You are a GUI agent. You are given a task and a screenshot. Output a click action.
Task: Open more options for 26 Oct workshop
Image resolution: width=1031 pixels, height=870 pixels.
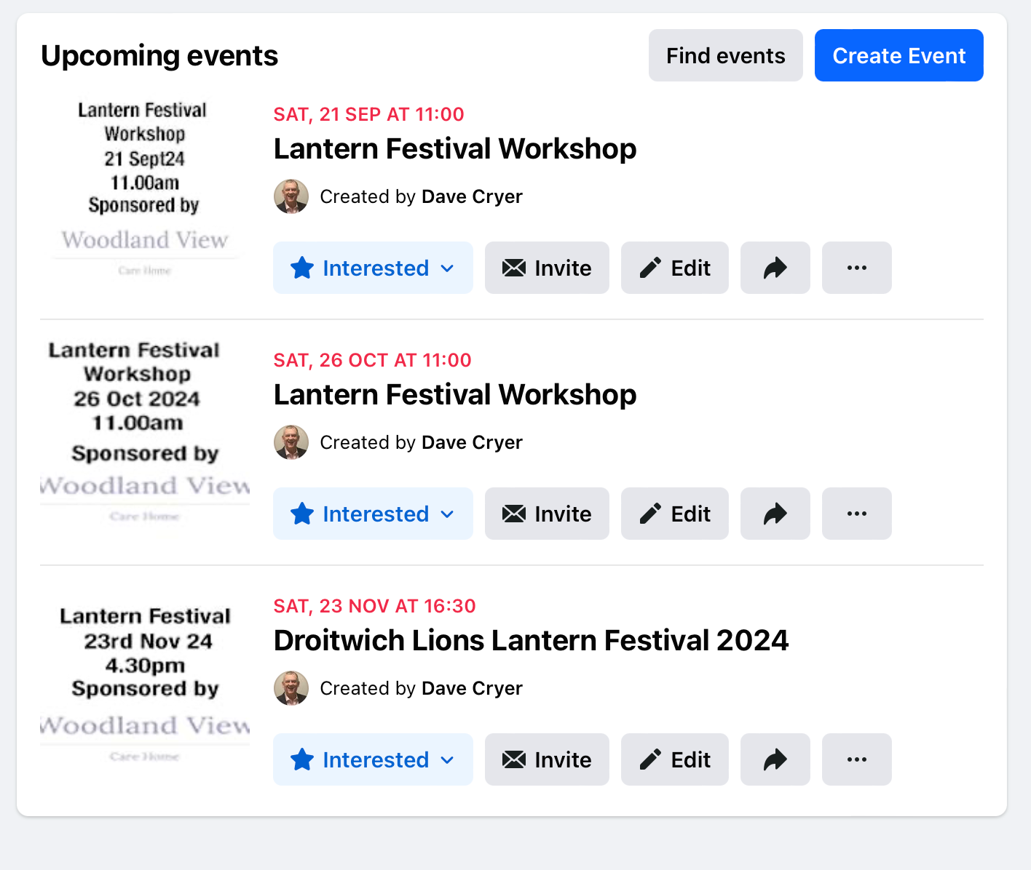pos(856,514)
